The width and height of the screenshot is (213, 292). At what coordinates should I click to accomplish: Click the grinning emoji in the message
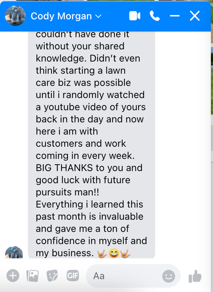point(114,253)
